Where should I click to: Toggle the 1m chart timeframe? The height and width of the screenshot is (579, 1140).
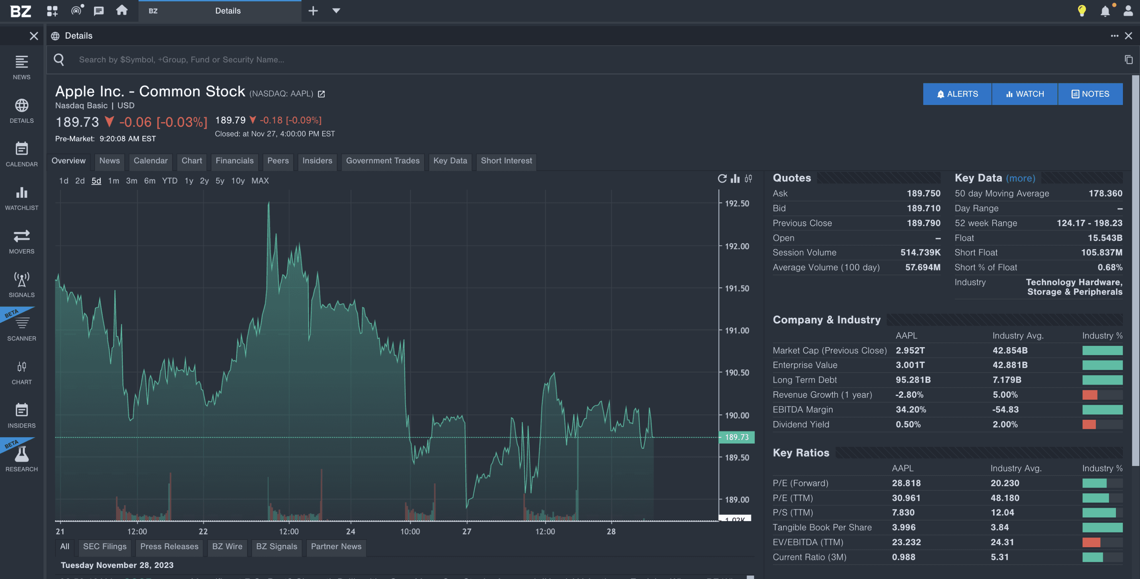(x=113, y=181)
